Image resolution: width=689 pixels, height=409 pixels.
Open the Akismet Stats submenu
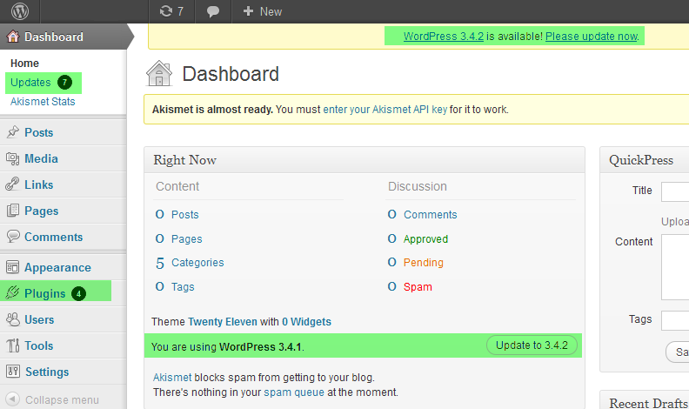[x=43, y=102]
